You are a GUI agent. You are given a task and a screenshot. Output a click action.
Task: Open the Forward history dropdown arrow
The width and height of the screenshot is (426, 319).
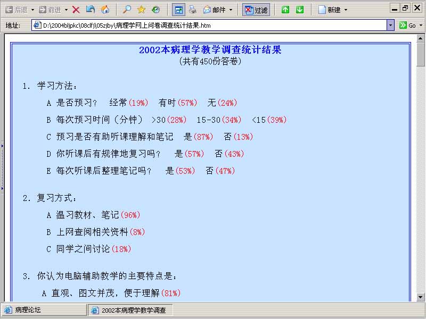[66, 10]
